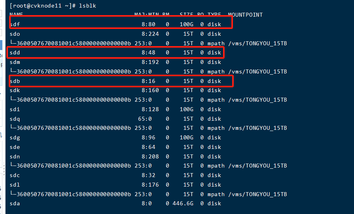
Task: Click the 100G size in the sdi row
Action: (x=187, y=109)
